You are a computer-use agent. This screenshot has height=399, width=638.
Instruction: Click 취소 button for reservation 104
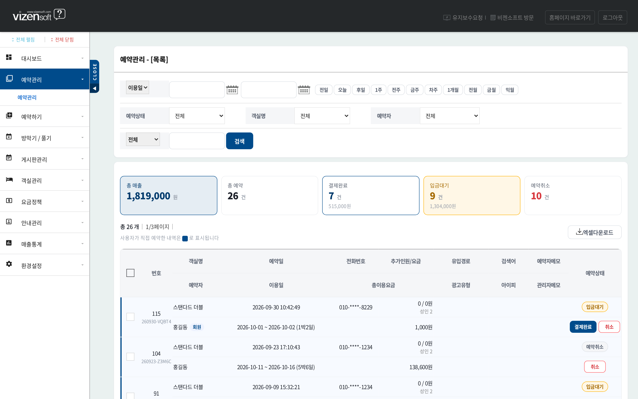pos(595,367)
